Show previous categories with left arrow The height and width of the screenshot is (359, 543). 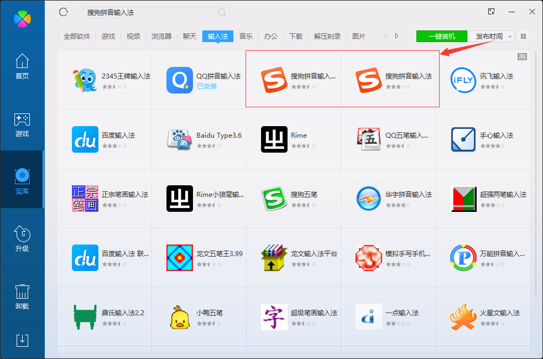pos(385,36)
